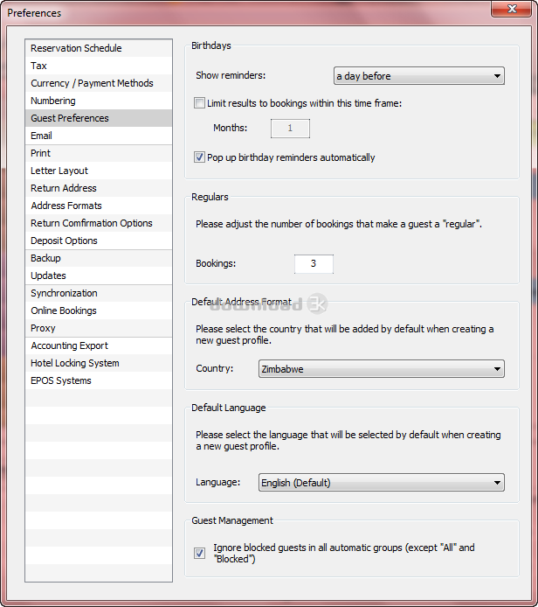Expand the Country dropdown showing Zimbabwe
538x607 pixels.
(x=382, y=369)
